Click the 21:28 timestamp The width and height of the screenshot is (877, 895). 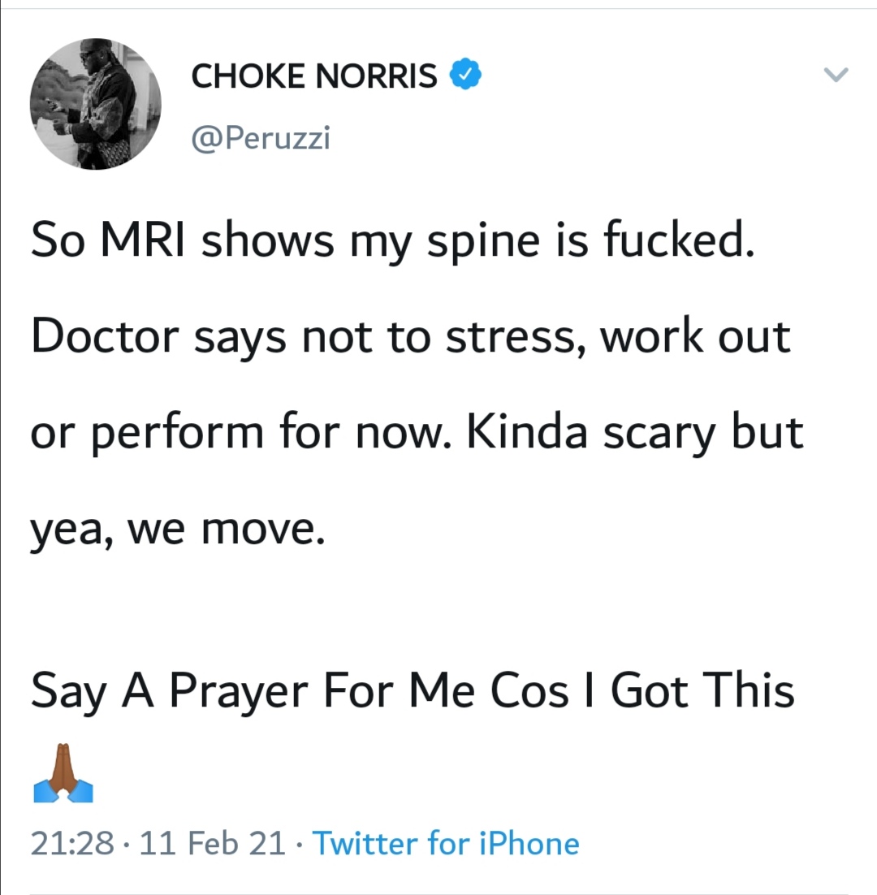[x=72, y=843]
